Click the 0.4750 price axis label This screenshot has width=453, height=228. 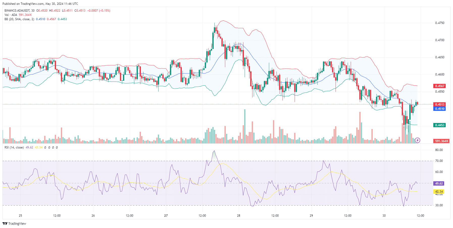coord(440,23)
